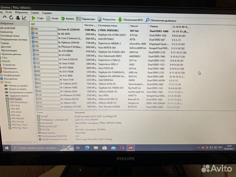Open the Results toolbar icon
Viewport: 236px width, 177px height.
tap(100, 19)
